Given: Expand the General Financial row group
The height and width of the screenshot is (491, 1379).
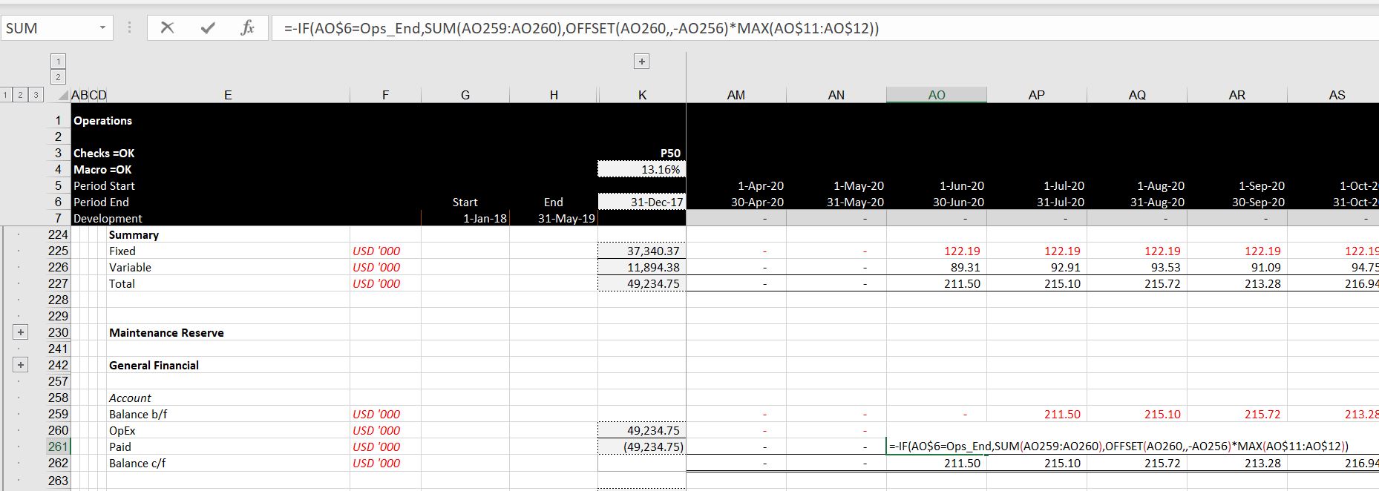Looking at the screenshot, I should 20,365.
